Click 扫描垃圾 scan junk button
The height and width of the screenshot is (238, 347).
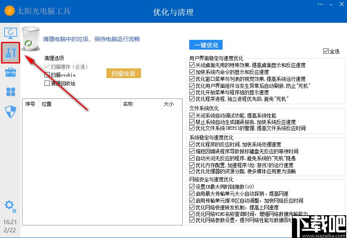pyautogui.click(x=124, y=73)
